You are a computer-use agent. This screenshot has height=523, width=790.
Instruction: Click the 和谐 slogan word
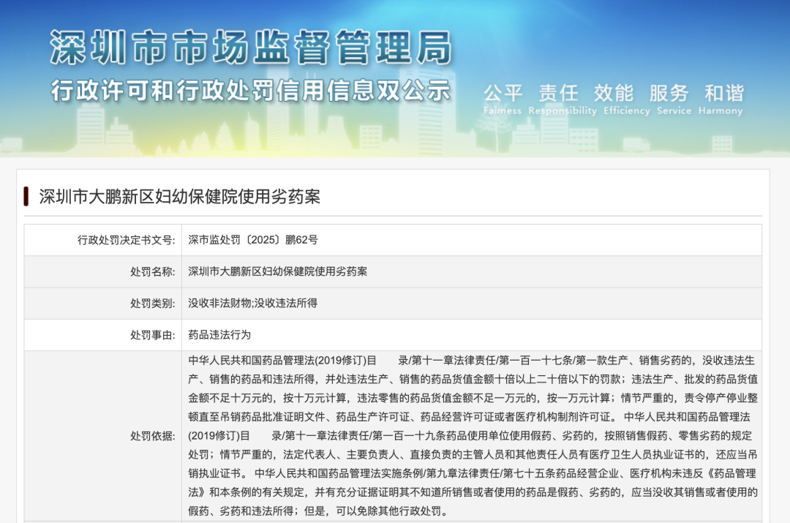(x=723, y=94)
